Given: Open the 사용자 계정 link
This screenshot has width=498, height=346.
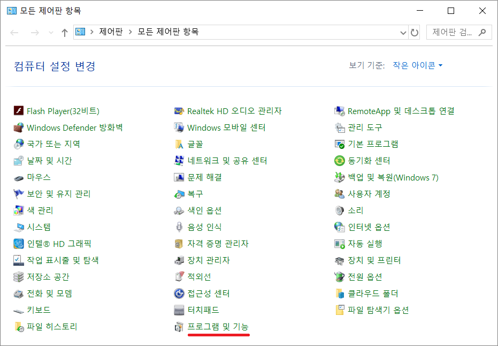Looking at the screenshot, I should pyautogui.click(x=369, y=194).
